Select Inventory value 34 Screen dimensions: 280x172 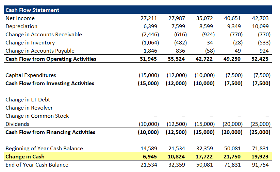[x=210, y=43]
